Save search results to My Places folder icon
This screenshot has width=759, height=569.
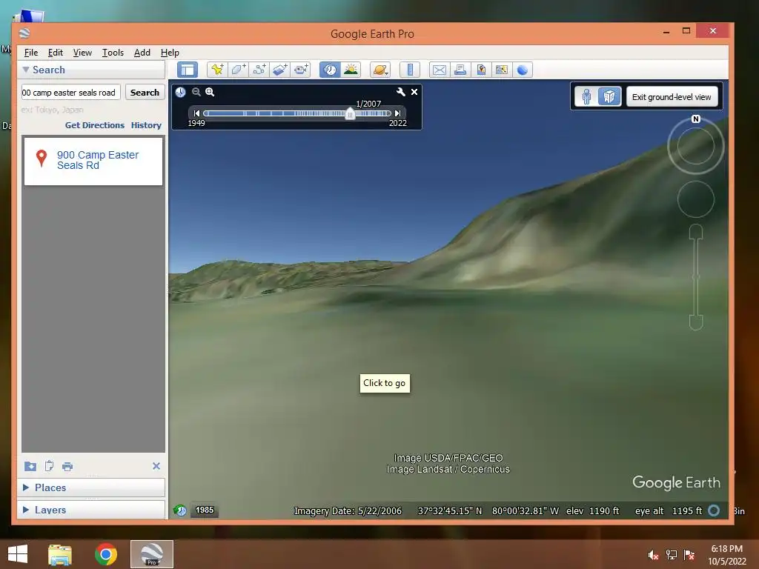[x=30, y=467]
